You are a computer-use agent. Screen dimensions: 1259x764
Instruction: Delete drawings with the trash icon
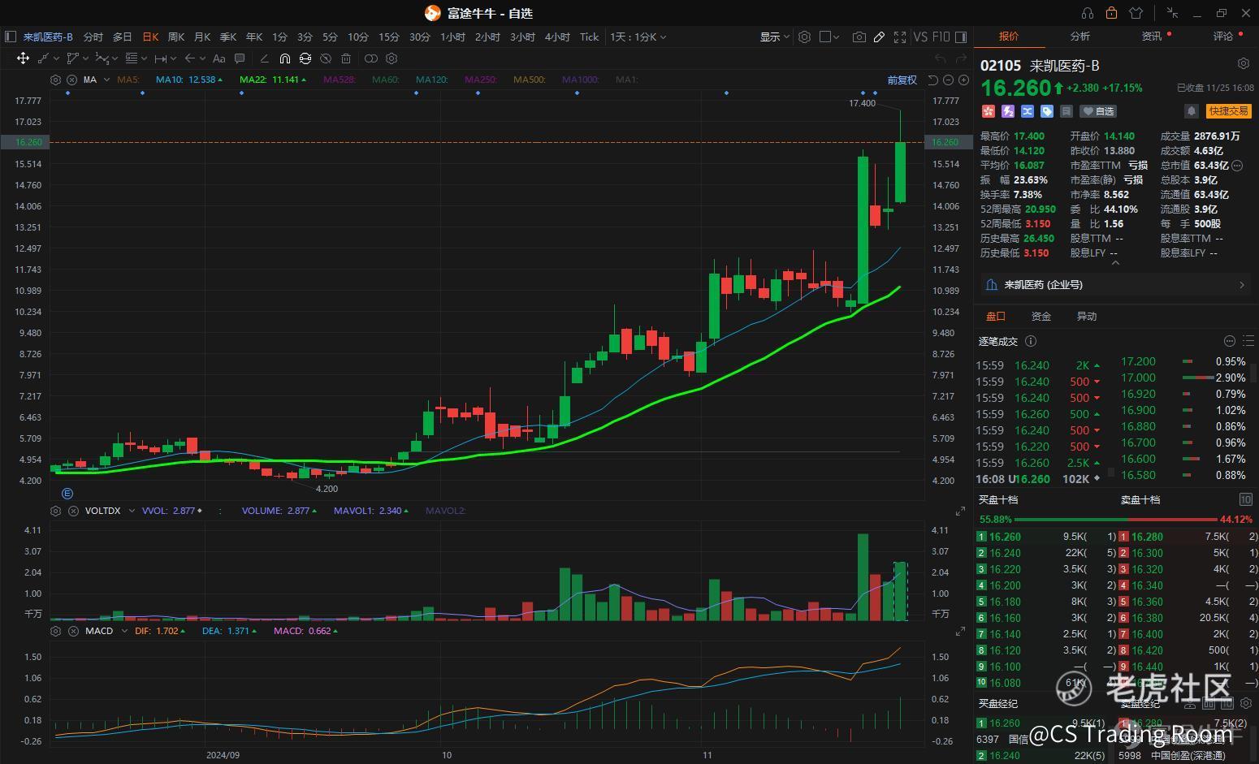tap(346, 58)
